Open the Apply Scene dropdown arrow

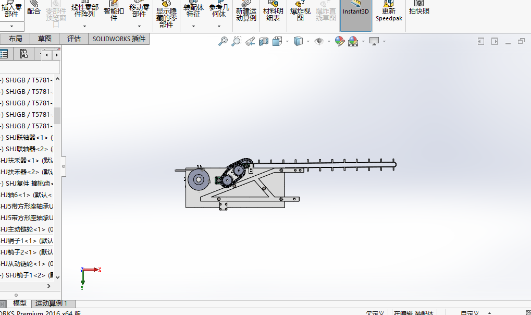click(x=363, y=41)
